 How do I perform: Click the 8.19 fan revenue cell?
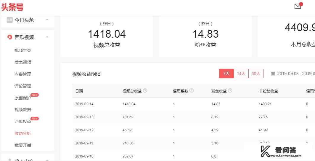coord(215,117)
